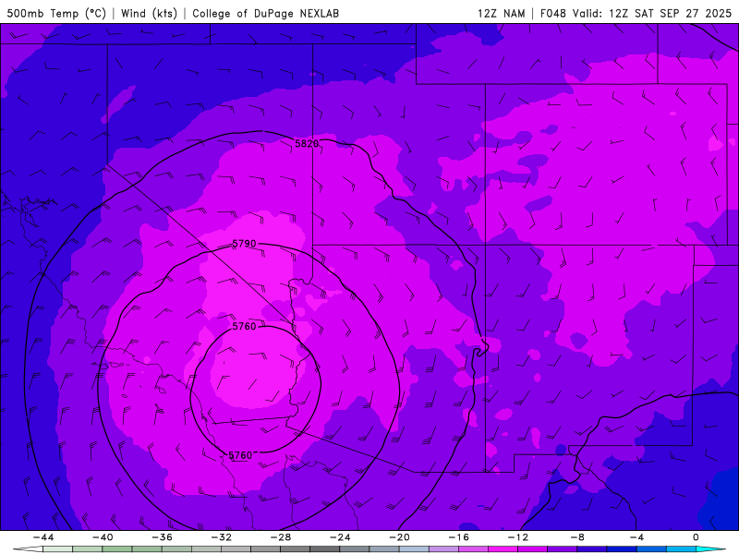Click the "College of DuPage NEXLAB" label
739x554 pixels.
265,14
